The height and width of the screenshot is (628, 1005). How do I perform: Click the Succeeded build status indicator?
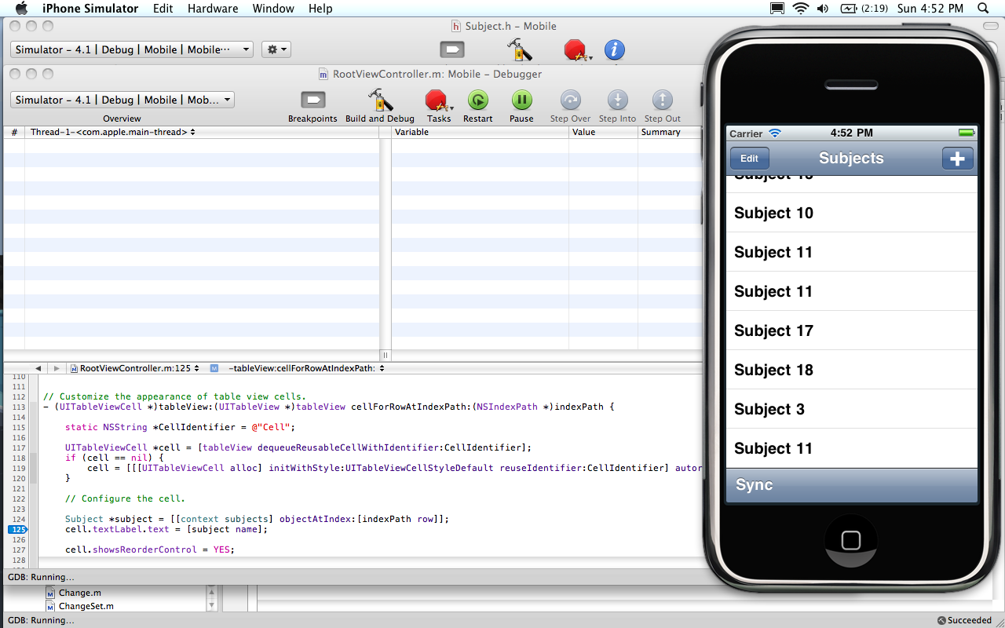point(964,620)
